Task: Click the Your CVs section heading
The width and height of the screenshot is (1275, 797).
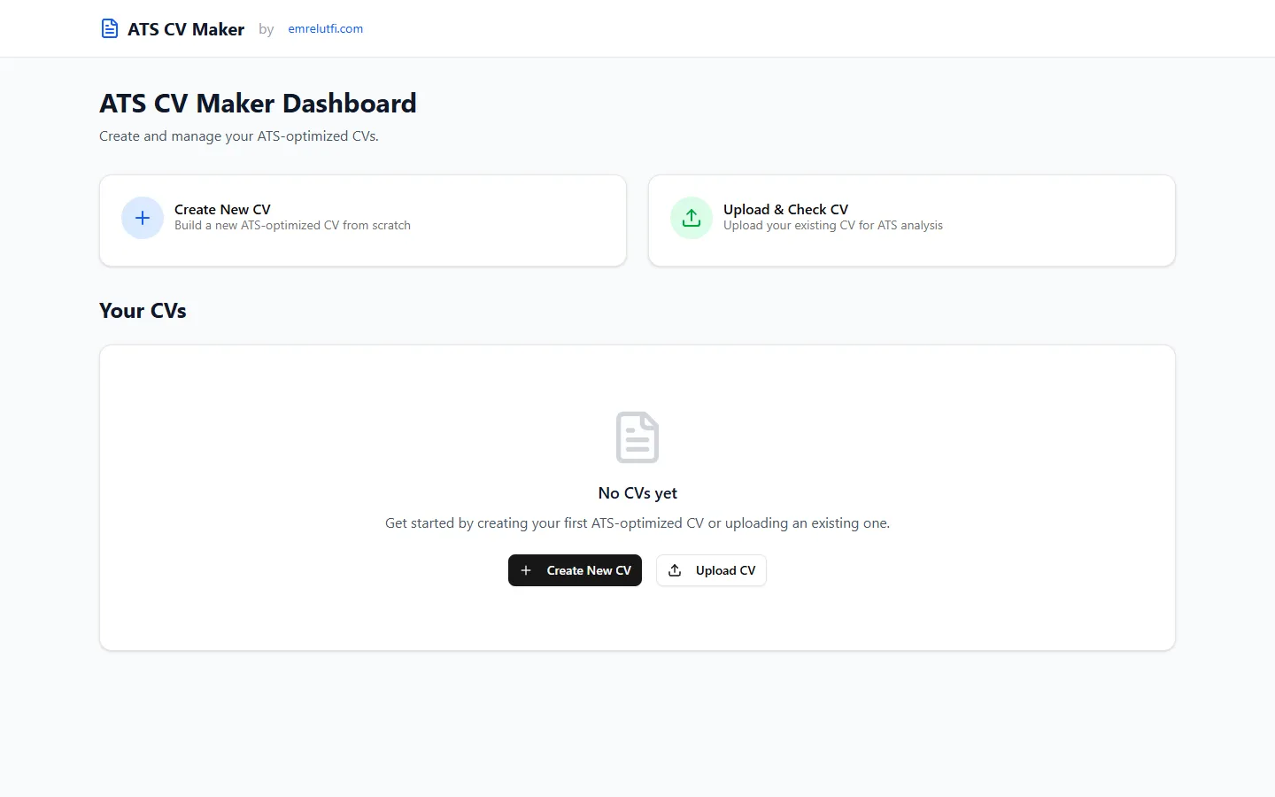Action: coord(143,311)
